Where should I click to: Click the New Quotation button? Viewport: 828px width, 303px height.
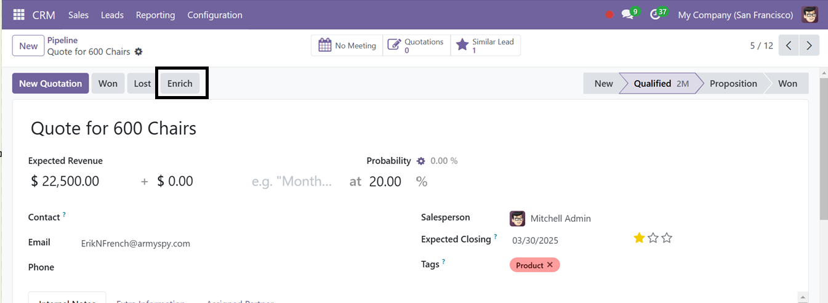pos(50,83)
